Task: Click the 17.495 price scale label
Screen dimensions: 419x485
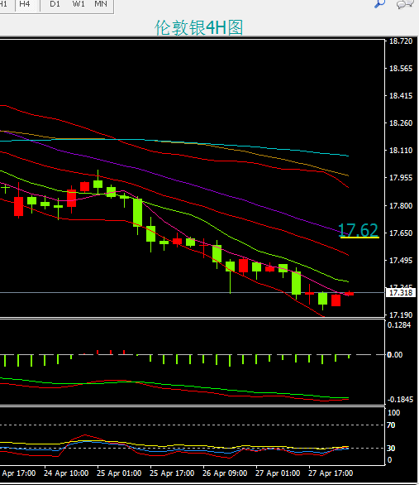Action: click(x=401, y=261)
